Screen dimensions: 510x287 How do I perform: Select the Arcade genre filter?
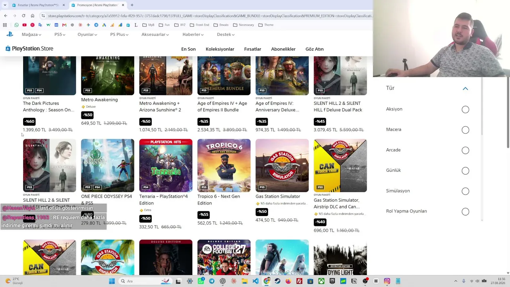point(465,150)
